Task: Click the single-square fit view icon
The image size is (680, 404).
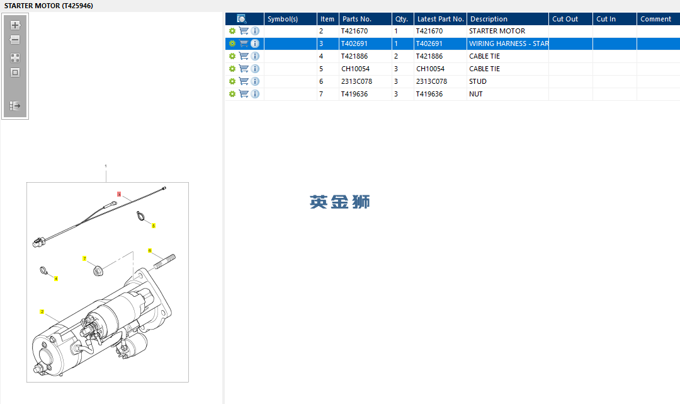Action: click(15, 72)
